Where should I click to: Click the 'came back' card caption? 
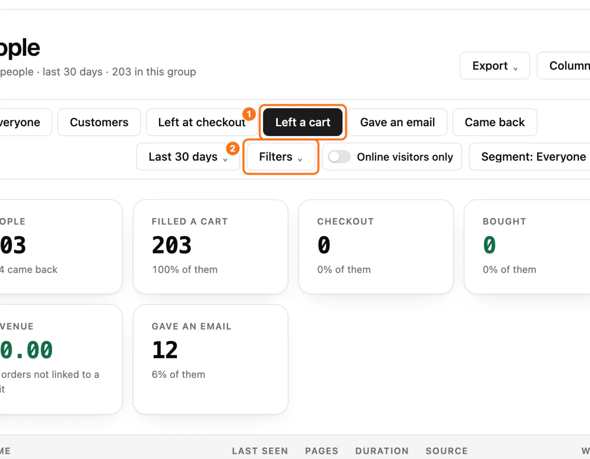29,270
